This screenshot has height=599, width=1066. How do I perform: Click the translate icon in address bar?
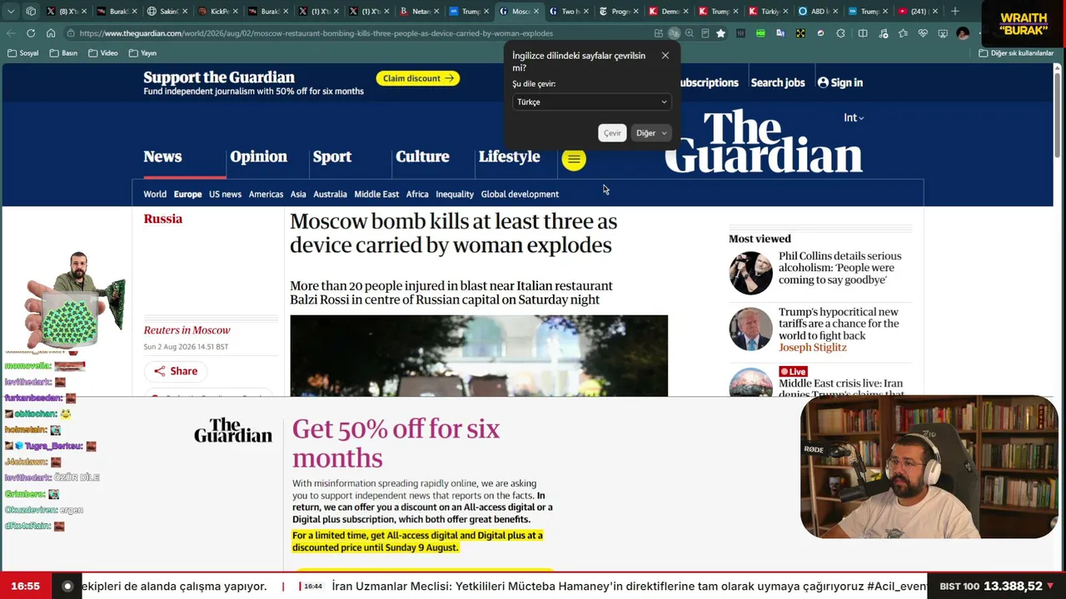click(x=674, y=33)
